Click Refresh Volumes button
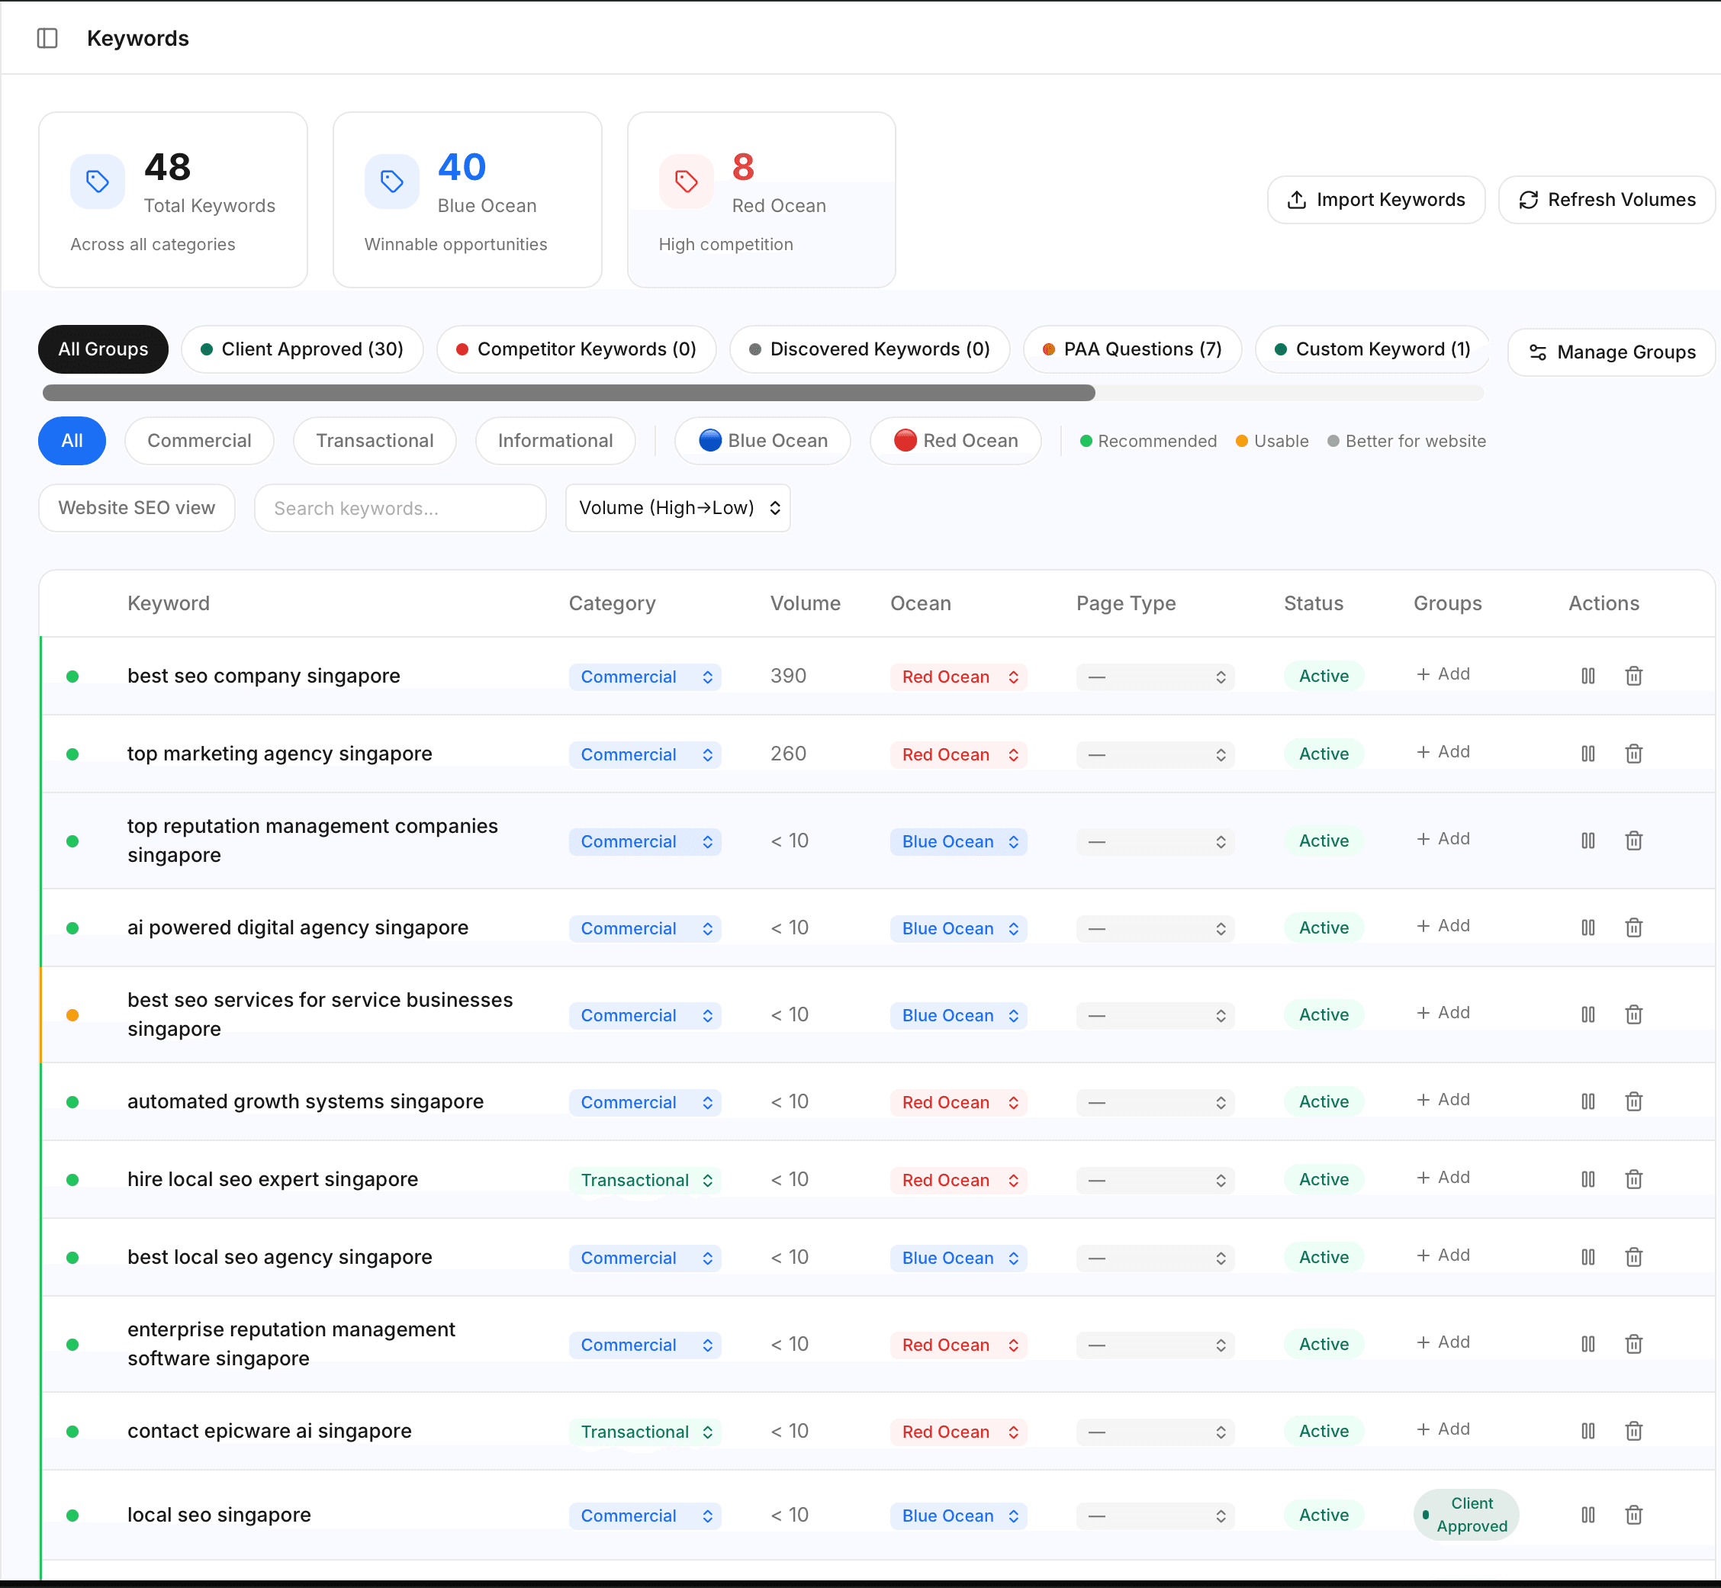The width and height of the screenshot is (1721, 1588). tap(1607, 199)
